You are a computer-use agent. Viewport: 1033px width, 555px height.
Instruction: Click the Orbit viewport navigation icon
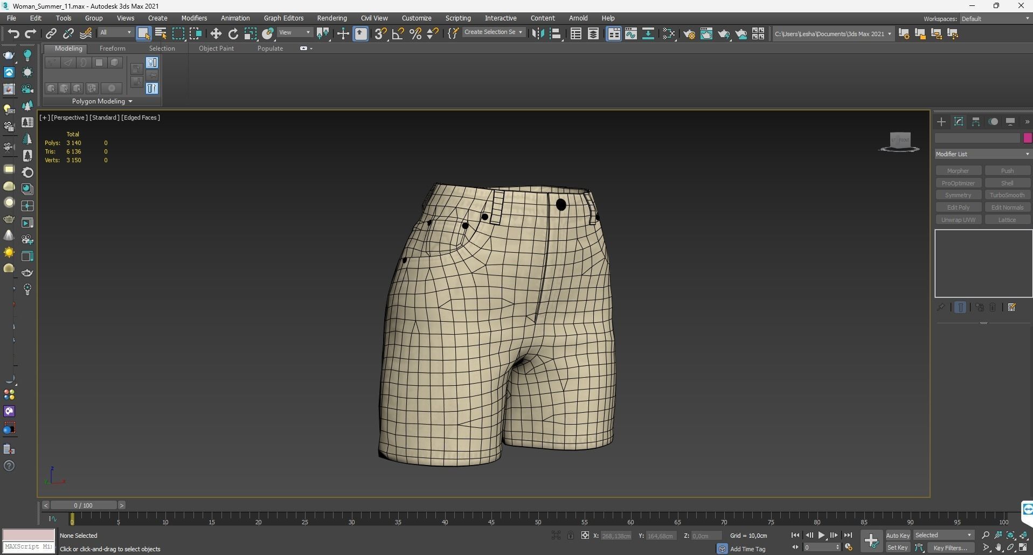1011,547
